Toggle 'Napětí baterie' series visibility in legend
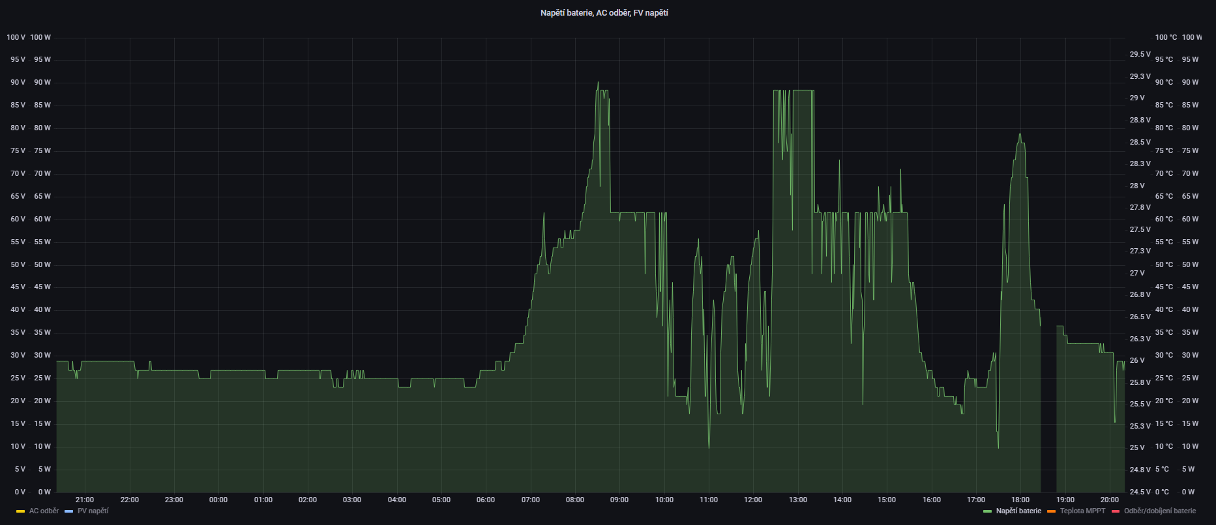 (1018, 511)
